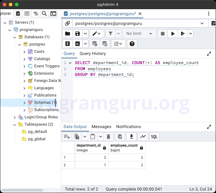Click the filtered rows icon in the explorer toolbar
Image resolution: width=216 pixels, height=193 pixels.
click(36, 14)
